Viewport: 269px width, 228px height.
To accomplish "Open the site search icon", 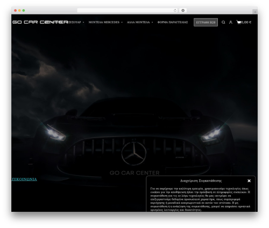I will tap(223, 22).
